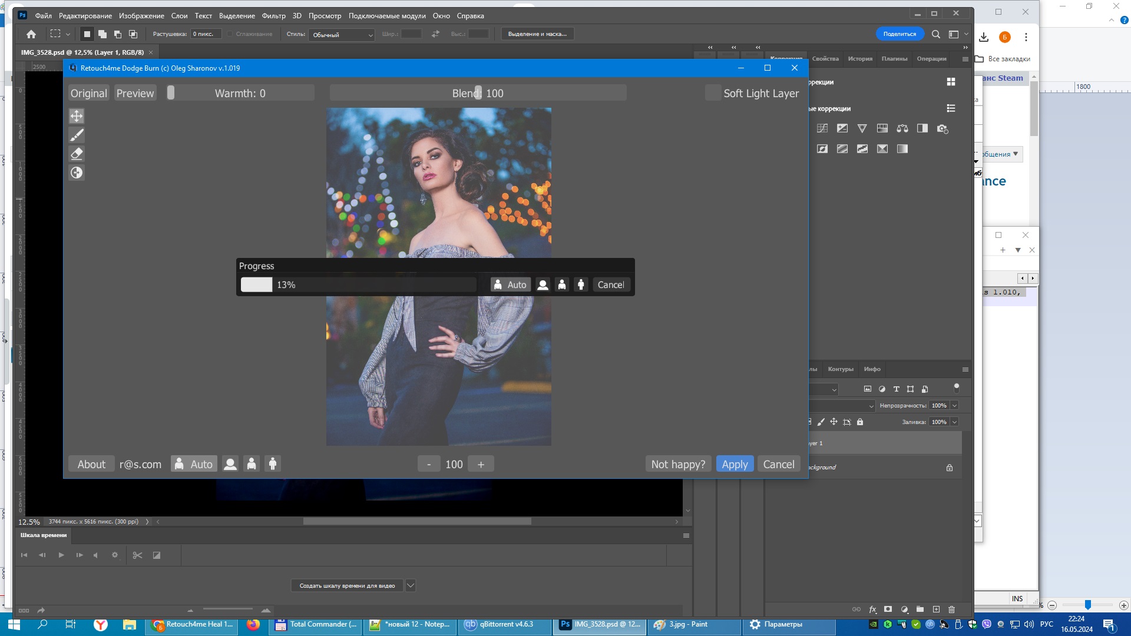Open dropdown next to Создать шкалу времени
1131x636 pixels.
(x=411, y=585)
